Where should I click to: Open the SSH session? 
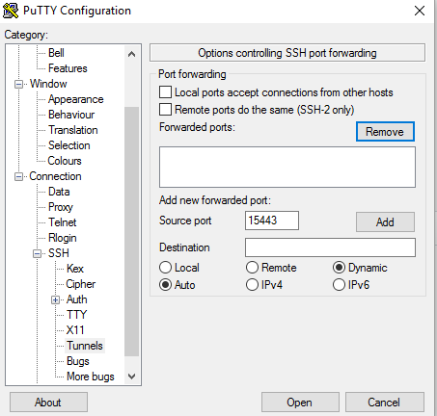(300, 402)
